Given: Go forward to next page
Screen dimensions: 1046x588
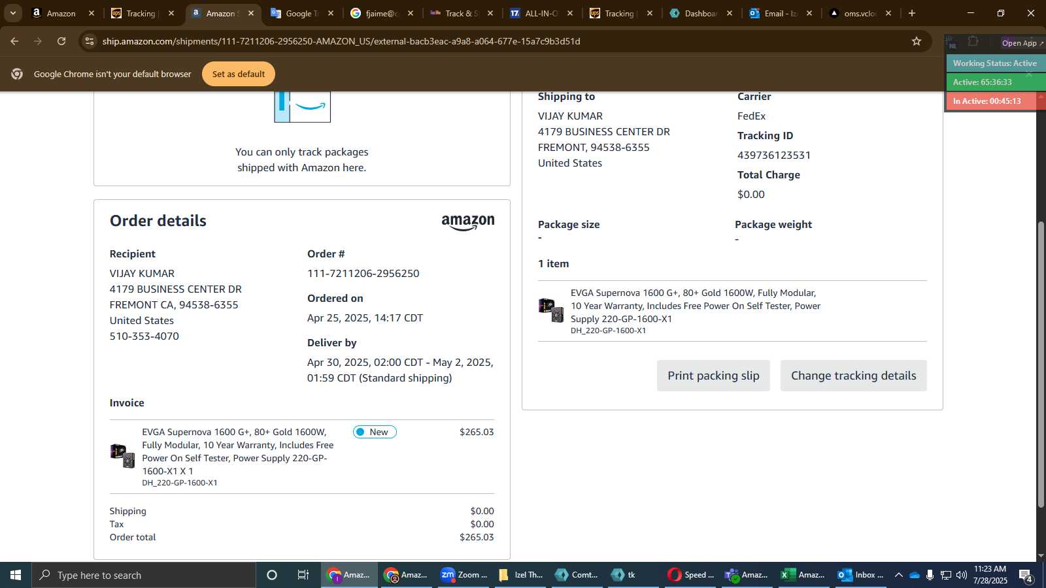Looking at the screenshot, I should point(38,41).
